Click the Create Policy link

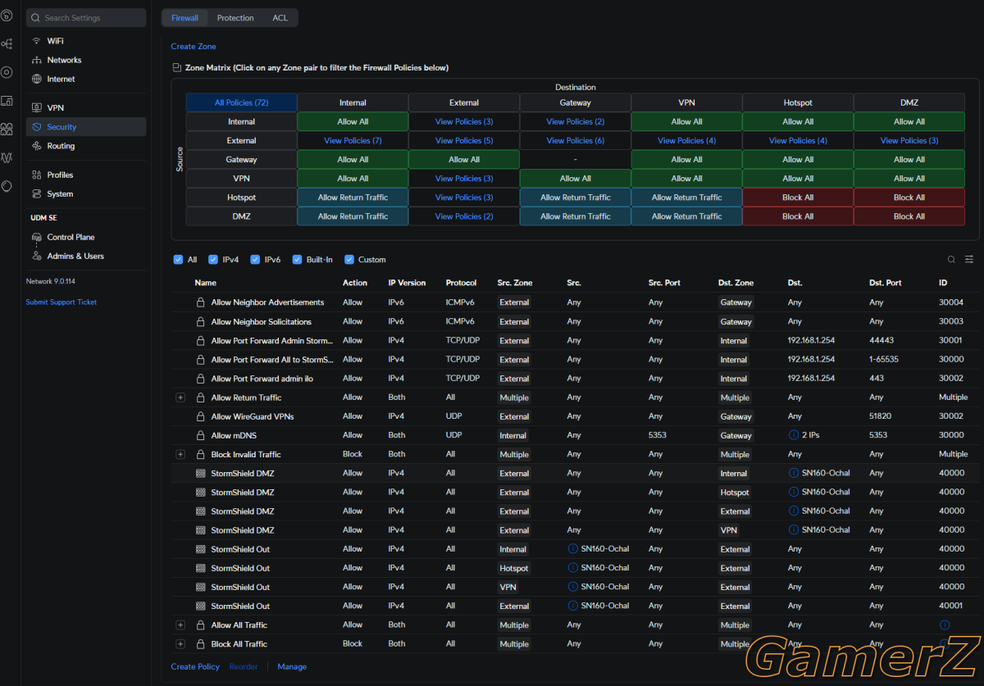point(195,667)
